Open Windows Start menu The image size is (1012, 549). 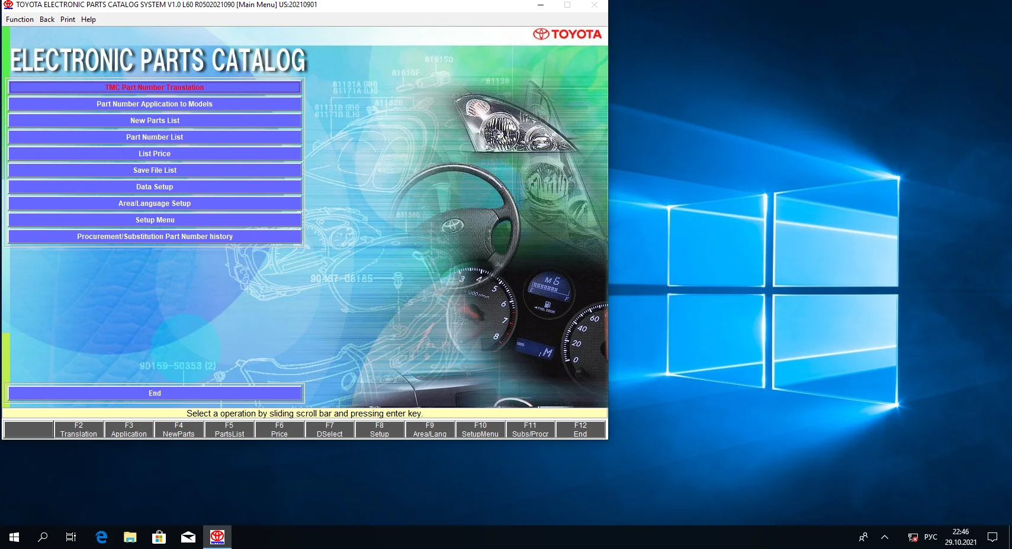point(14,537)
